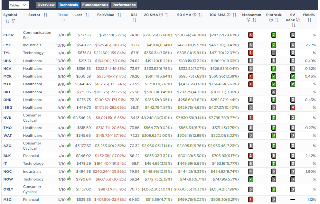The width and height of the screenshot is (320, 204).
Task: Go to the Performance tab
Action: (x=124, y=5)
